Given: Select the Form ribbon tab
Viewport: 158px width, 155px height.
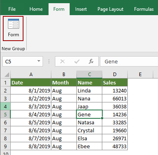Looking at the screenshot, I should pos(59,9).
